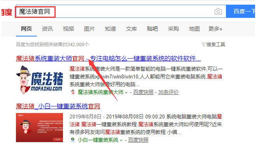Click the search box containing 魔法猪官网
The width and height of the screenshot is (259, 146).
point(121,11)
